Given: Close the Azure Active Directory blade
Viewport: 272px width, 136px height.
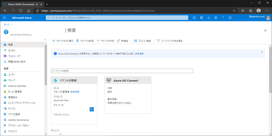Looking at the screenshot, I should tap(265, 30).
